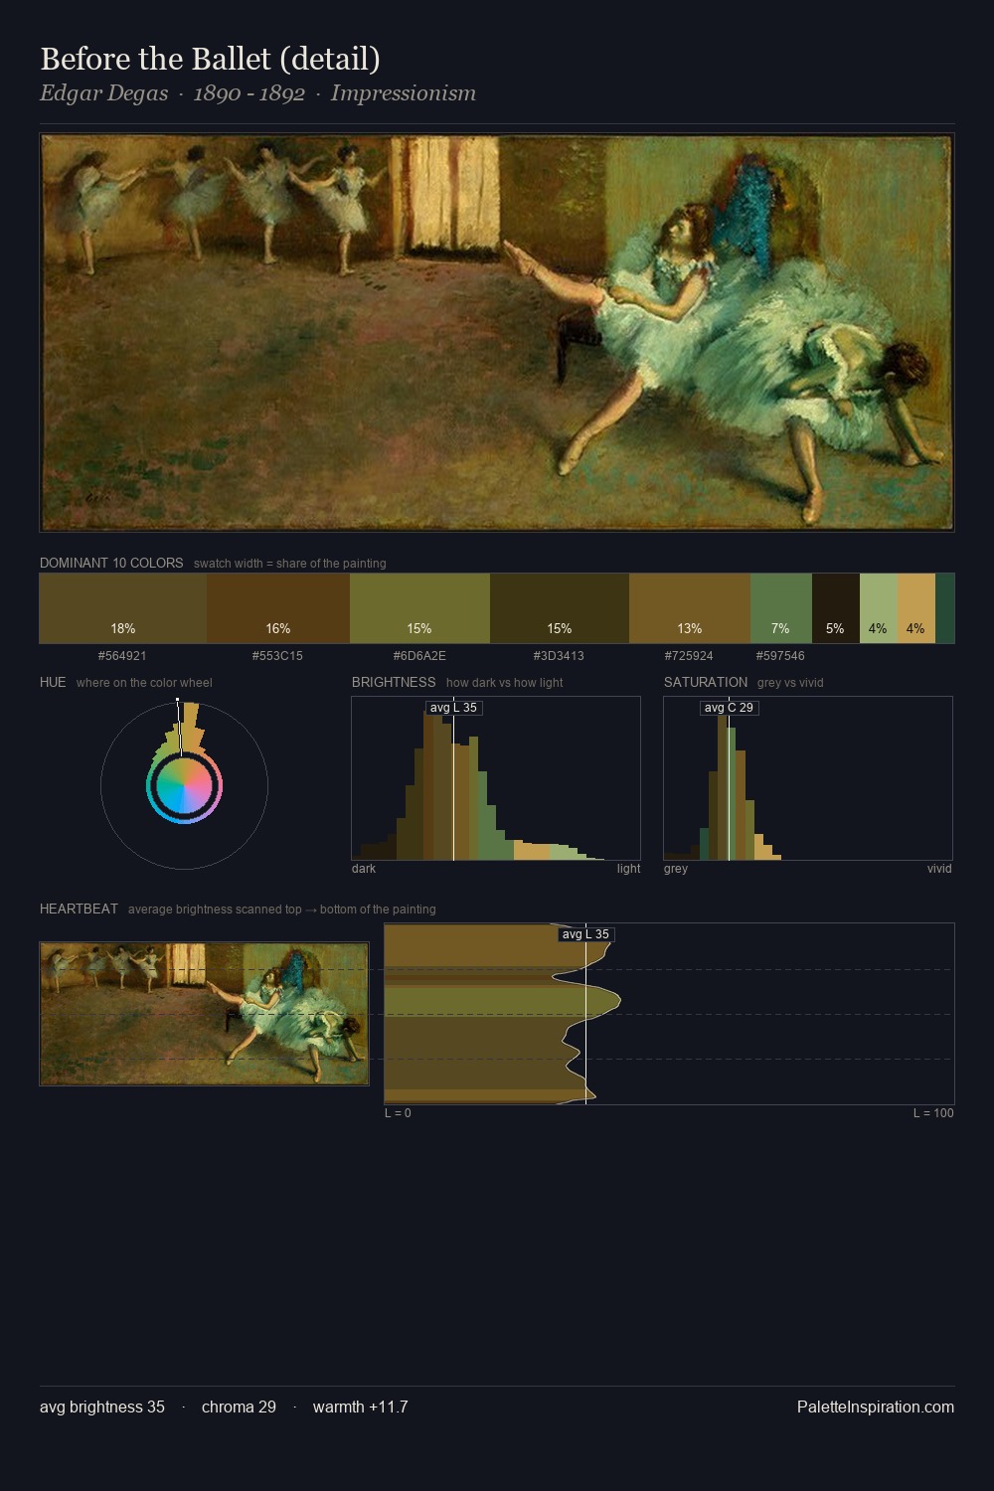994x1491 pixels.
Task: Click the saturation histogram chart
Action: [808, 778]
